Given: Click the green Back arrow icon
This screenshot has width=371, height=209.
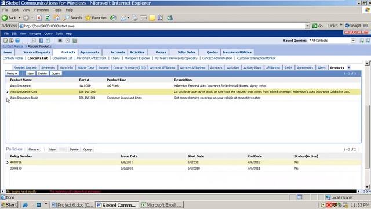Looking at the screenshot, I should point(5,18).
